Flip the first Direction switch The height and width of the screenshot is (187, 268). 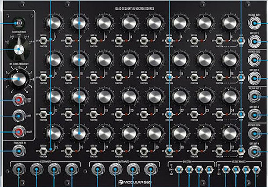(179, 169)
